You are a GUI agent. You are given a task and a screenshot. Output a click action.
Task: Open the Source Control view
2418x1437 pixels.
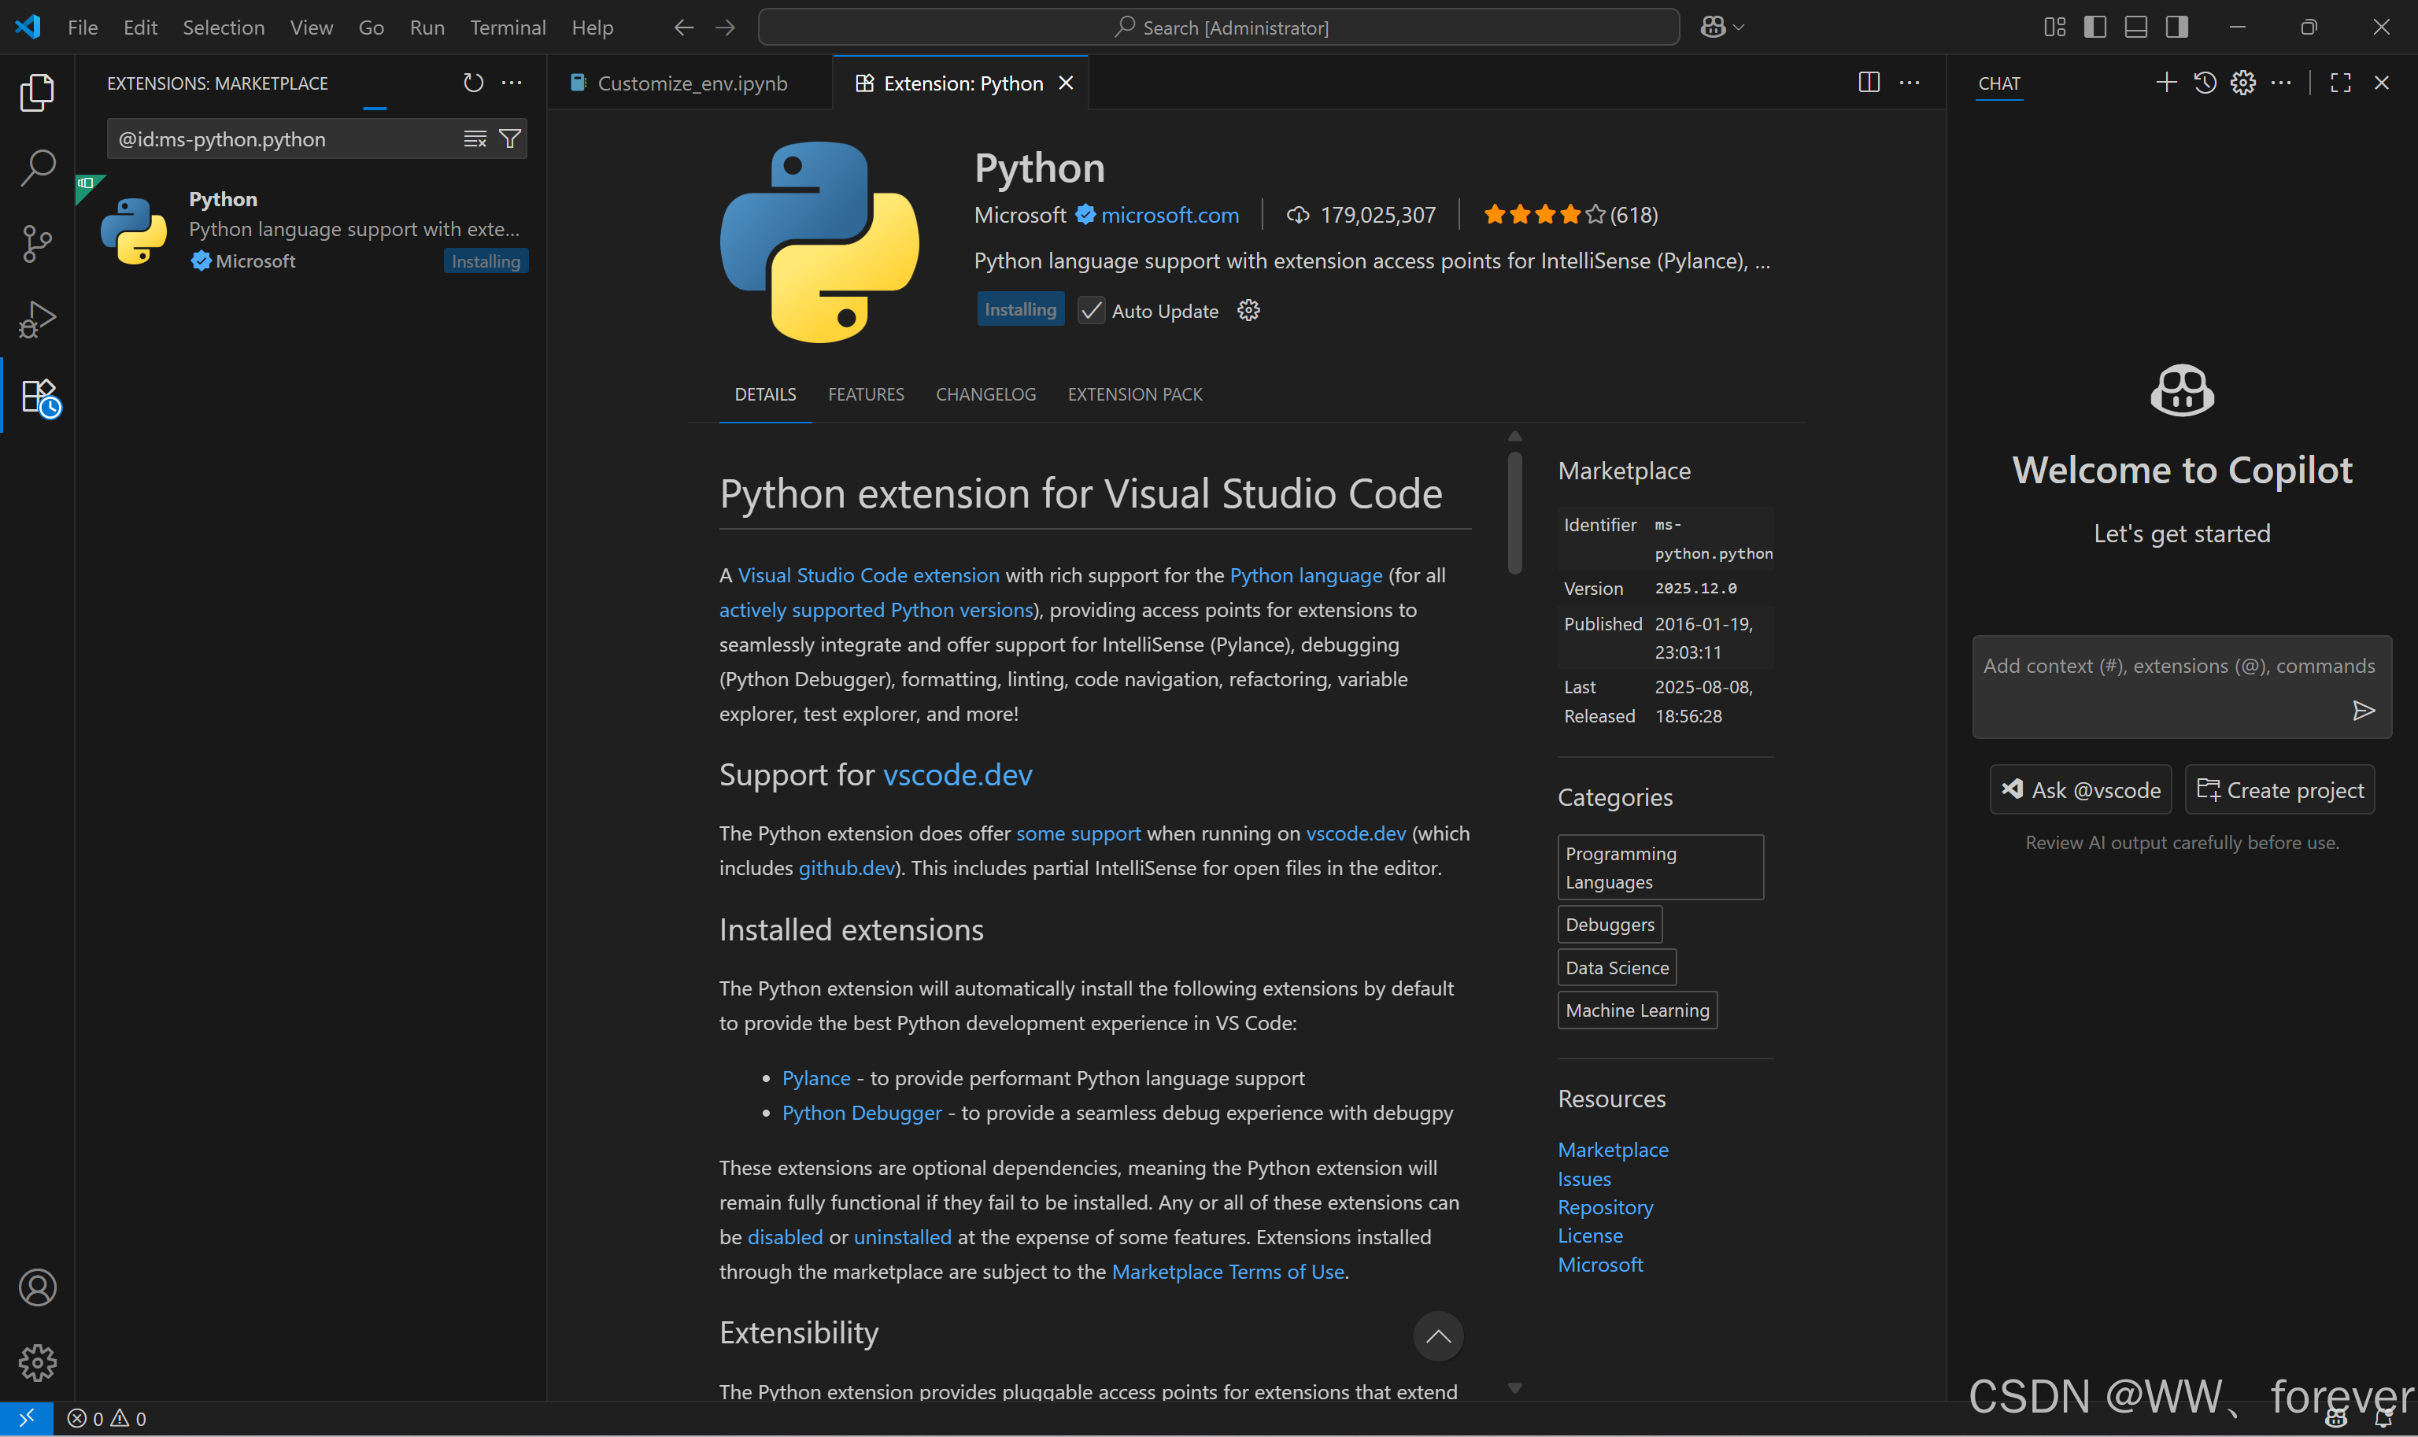point(37,243)
